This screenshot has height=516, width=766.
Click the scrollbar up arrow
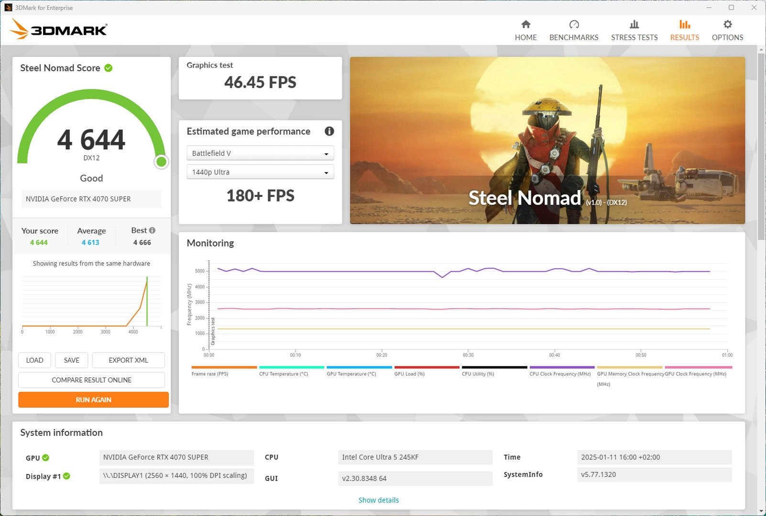[x=761, y=49]
